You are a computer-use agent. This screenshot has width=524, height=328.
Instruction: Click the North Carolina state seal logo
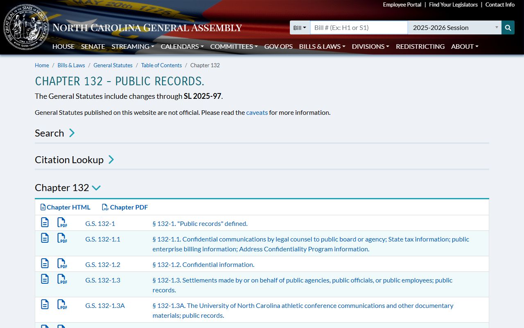click(x=26, y=27)
